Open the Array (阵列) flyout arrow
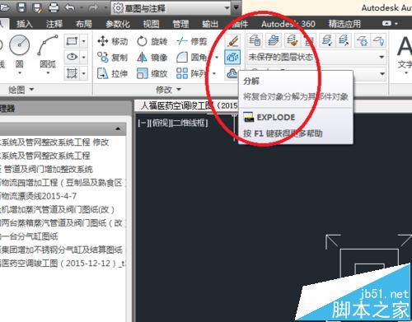Image resolution: width=412 pixels, height=322 pixels. point(214,73)
